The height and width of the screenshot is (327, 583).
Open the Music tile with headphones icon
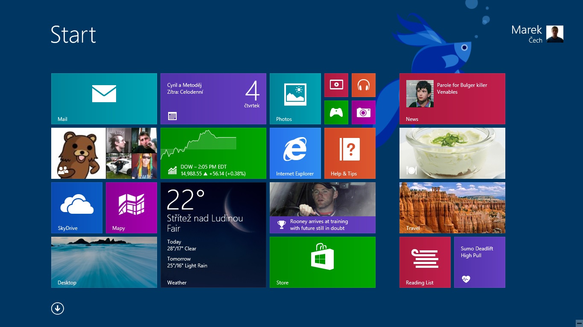(364, 85)
